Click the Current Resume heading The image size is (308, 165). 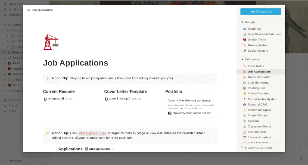pos(59,91)
